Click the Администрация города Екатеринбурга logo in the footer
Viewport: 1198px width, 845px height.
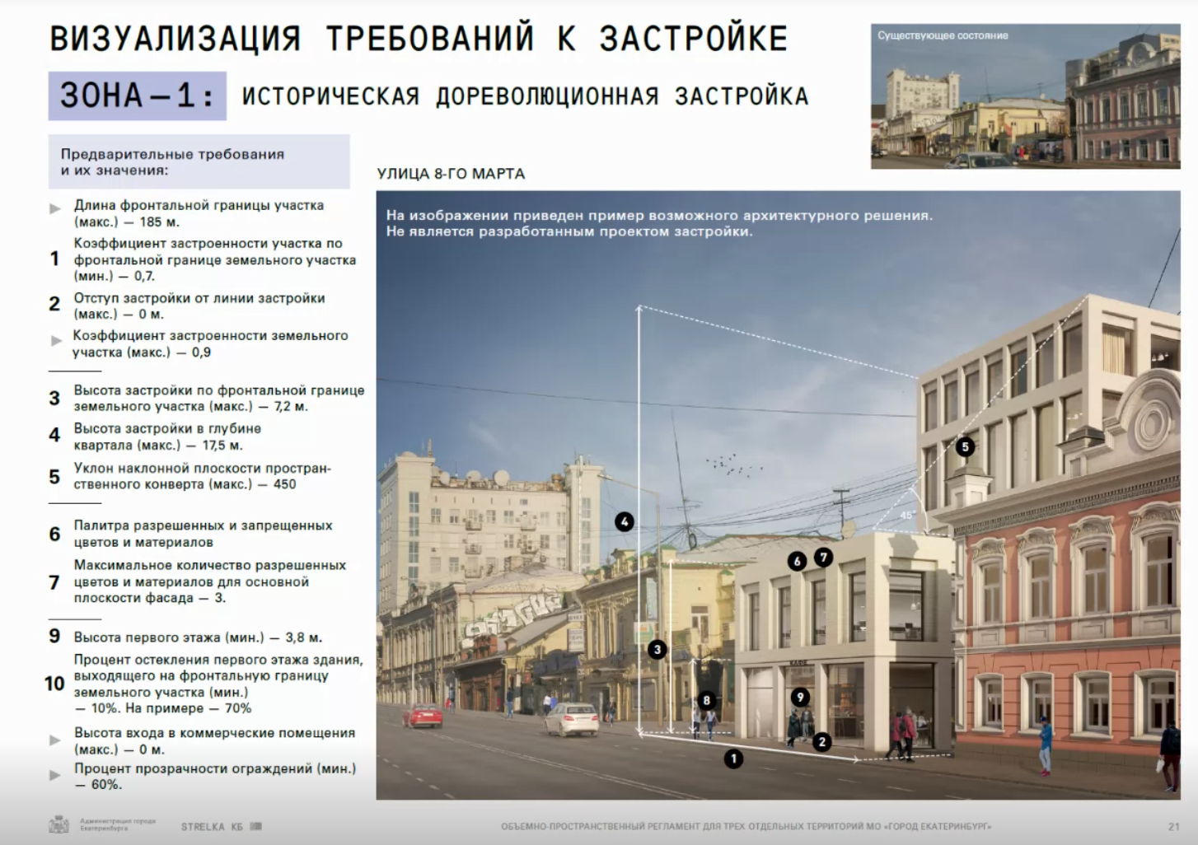102,825
